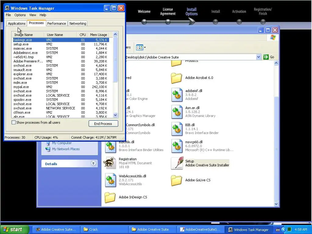
Task: Open the address bar dropdown arrow
Action: point(258,57)
